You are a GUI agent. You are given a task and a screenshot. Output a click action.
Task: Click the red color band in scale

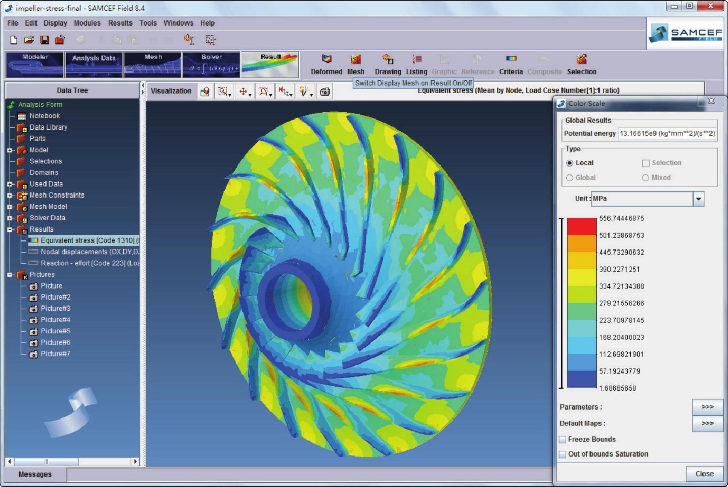[581, 226]
